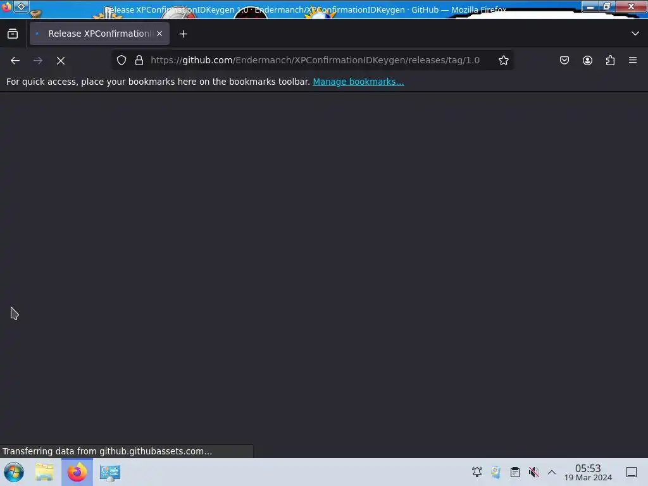Open the system settings taskbar app

coord(110,473)
